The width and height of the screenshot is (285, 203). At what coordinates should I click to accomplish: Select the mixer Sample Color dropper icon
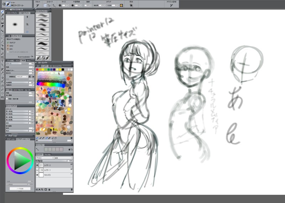coord(46,138)
